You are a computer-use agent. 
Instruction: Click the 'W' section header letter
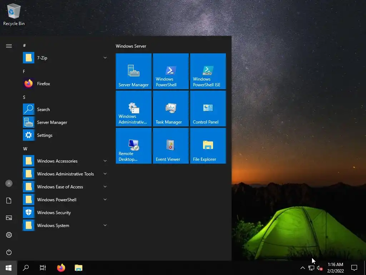25,149
